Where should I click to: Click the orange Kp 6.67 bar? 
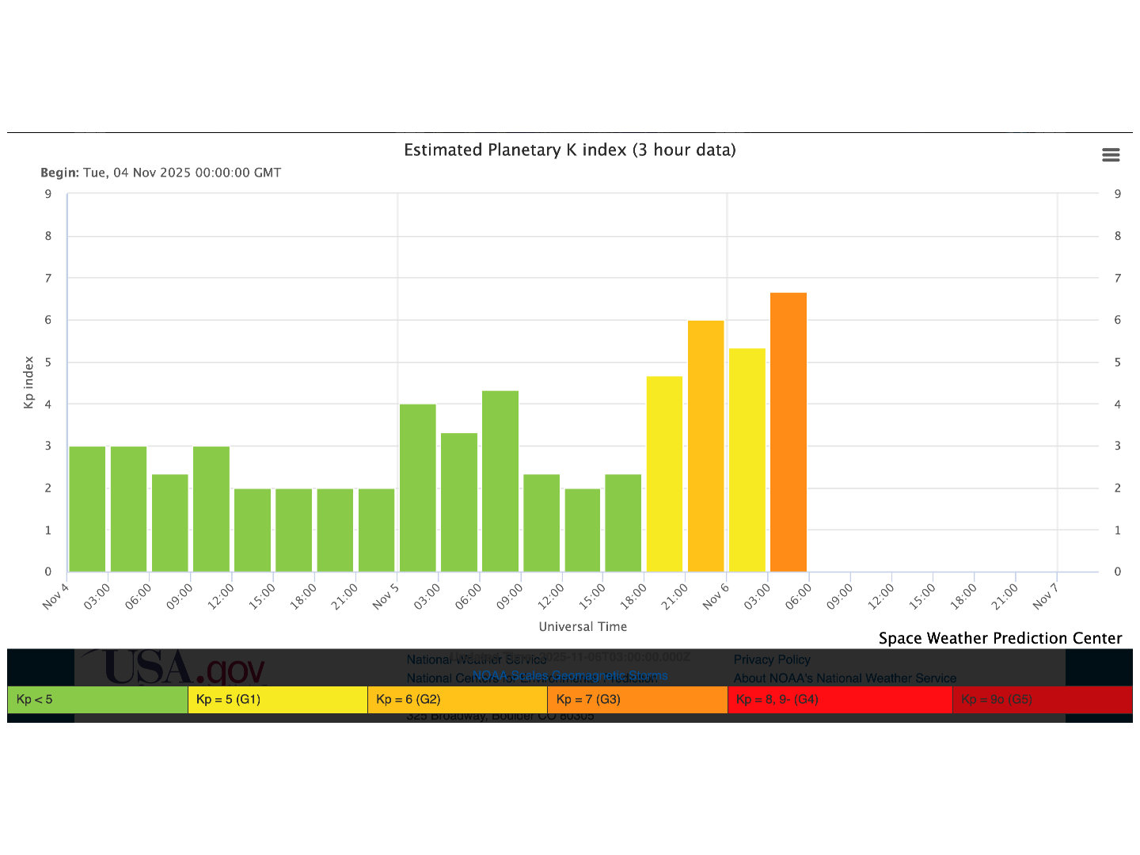(x=788, y=432)
